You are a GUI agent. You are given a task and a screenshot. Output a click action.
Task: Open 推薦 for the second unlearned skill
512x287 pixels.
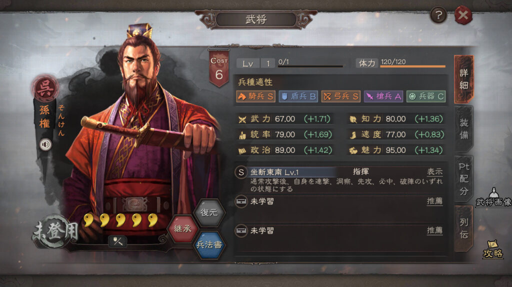point(434,230)
